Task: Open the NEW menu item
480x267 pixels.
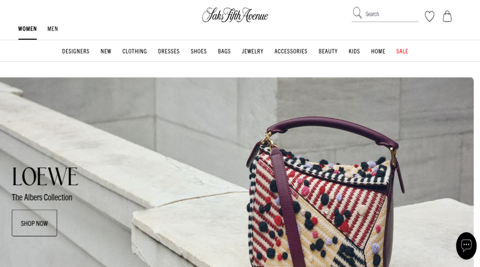Action: (106, 51)
